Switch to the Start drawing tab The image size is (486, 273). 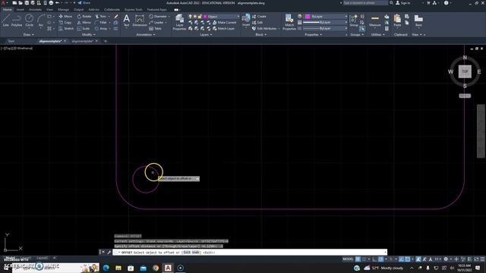point(11,41)
